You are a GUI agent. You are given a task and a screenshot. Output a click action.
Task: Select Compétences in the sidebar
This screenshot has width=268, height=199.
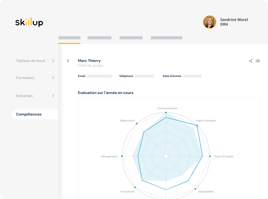pos(29,114)
